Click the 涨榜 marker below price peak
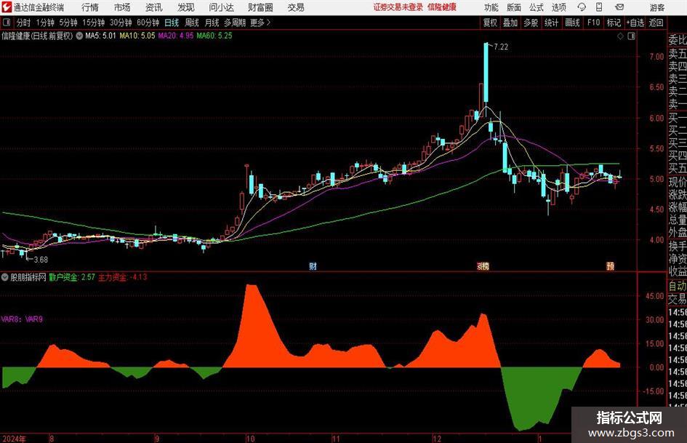 [x=483, y=266]
